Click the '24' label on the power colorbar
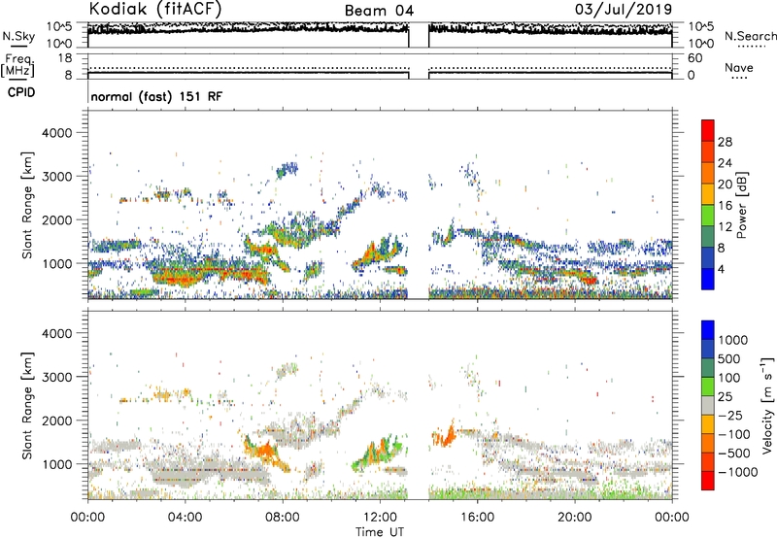 point(725,163)
